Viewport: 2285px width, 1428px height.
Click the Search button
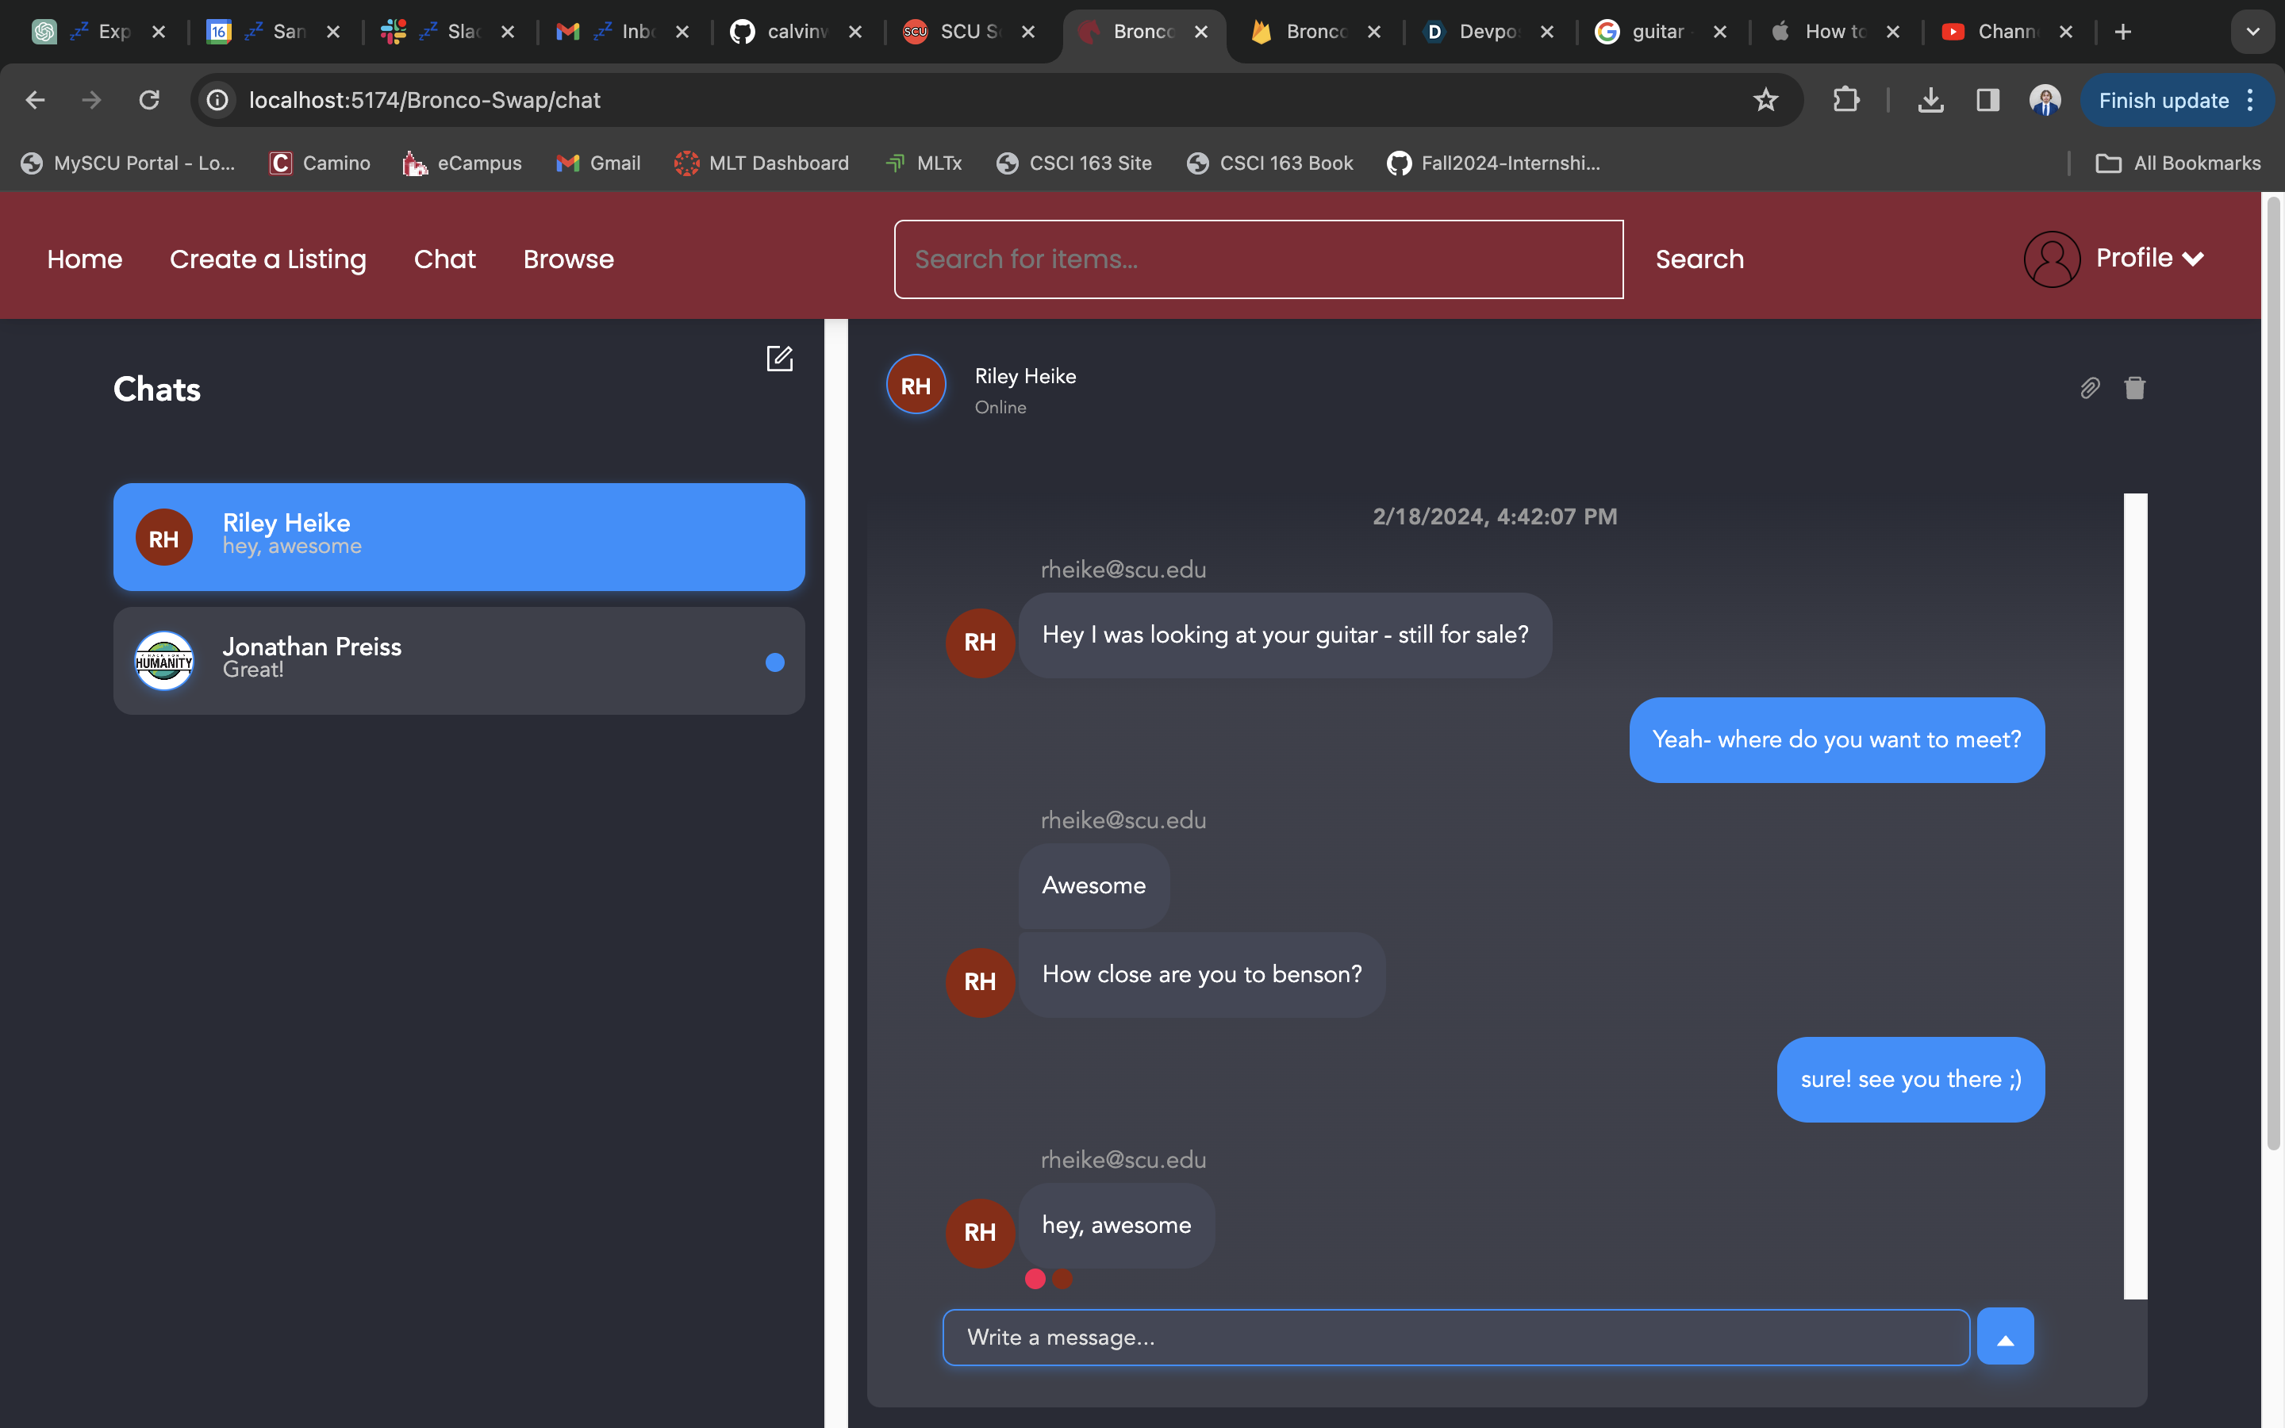pyautogui.click(x=1699, y=259)
